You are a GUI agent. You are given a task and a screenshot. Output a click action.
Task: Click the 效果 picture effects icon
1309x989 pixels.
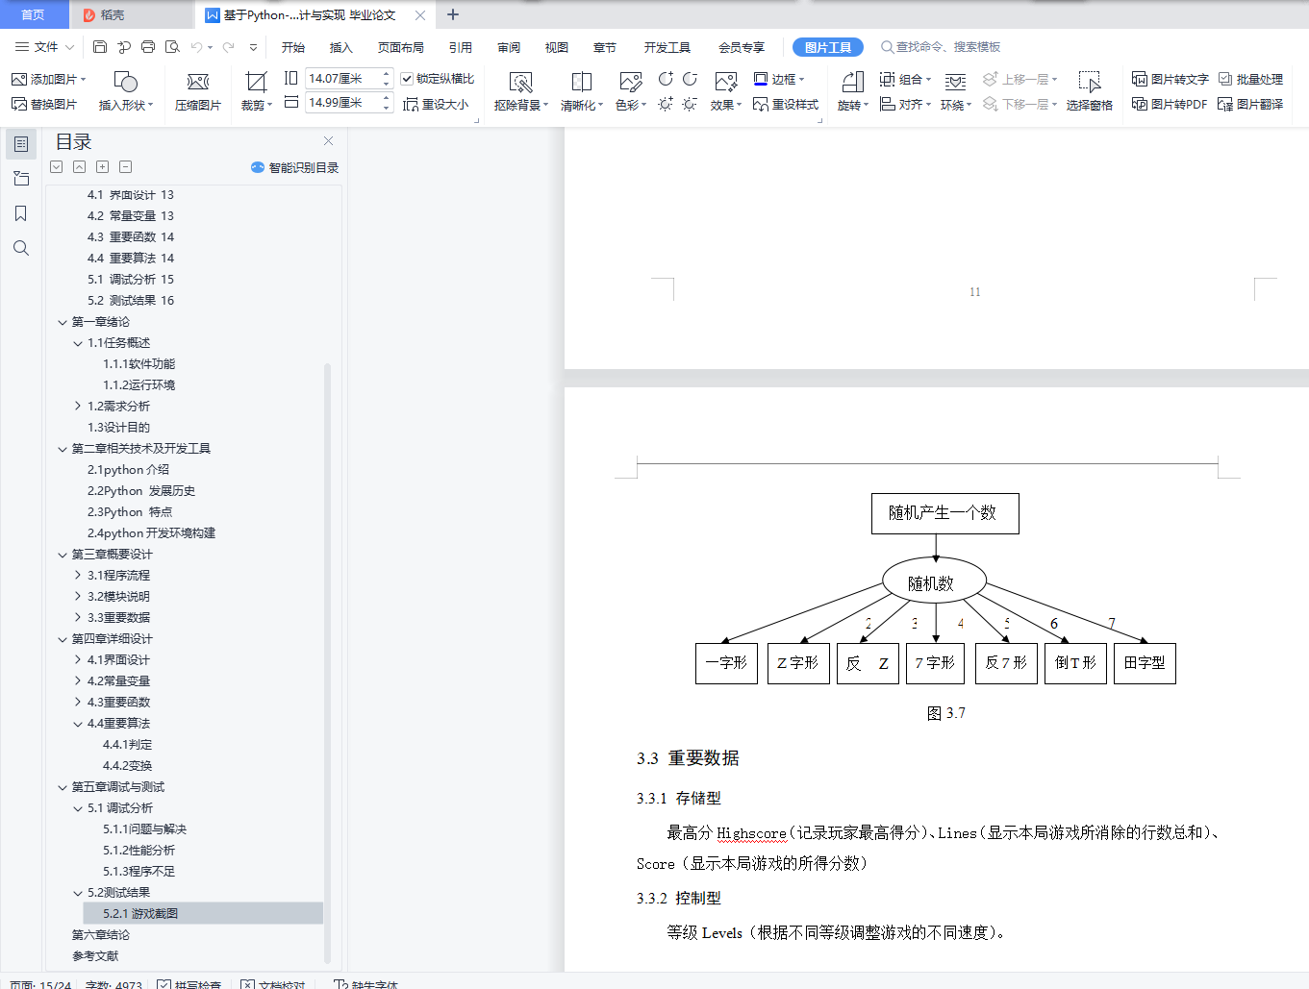[x=726, y=82]
